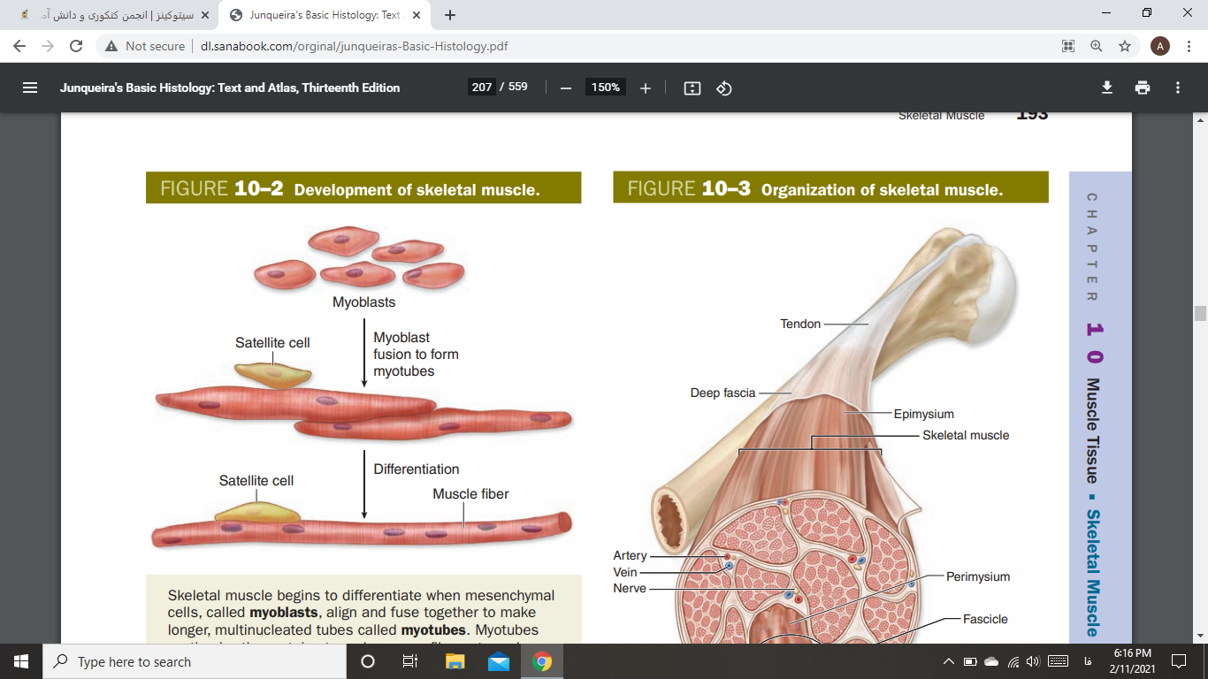
Task: Click the "Myoblasts" label in the figure
Action: pyautogui.click(x=363, y=302)
